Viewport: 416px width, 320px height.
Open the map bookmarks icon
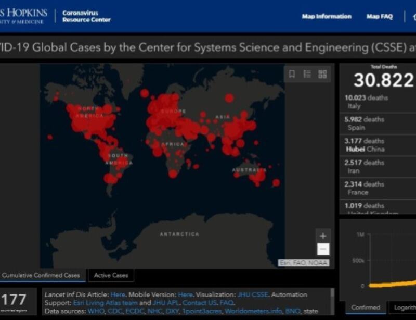[292, 74]
